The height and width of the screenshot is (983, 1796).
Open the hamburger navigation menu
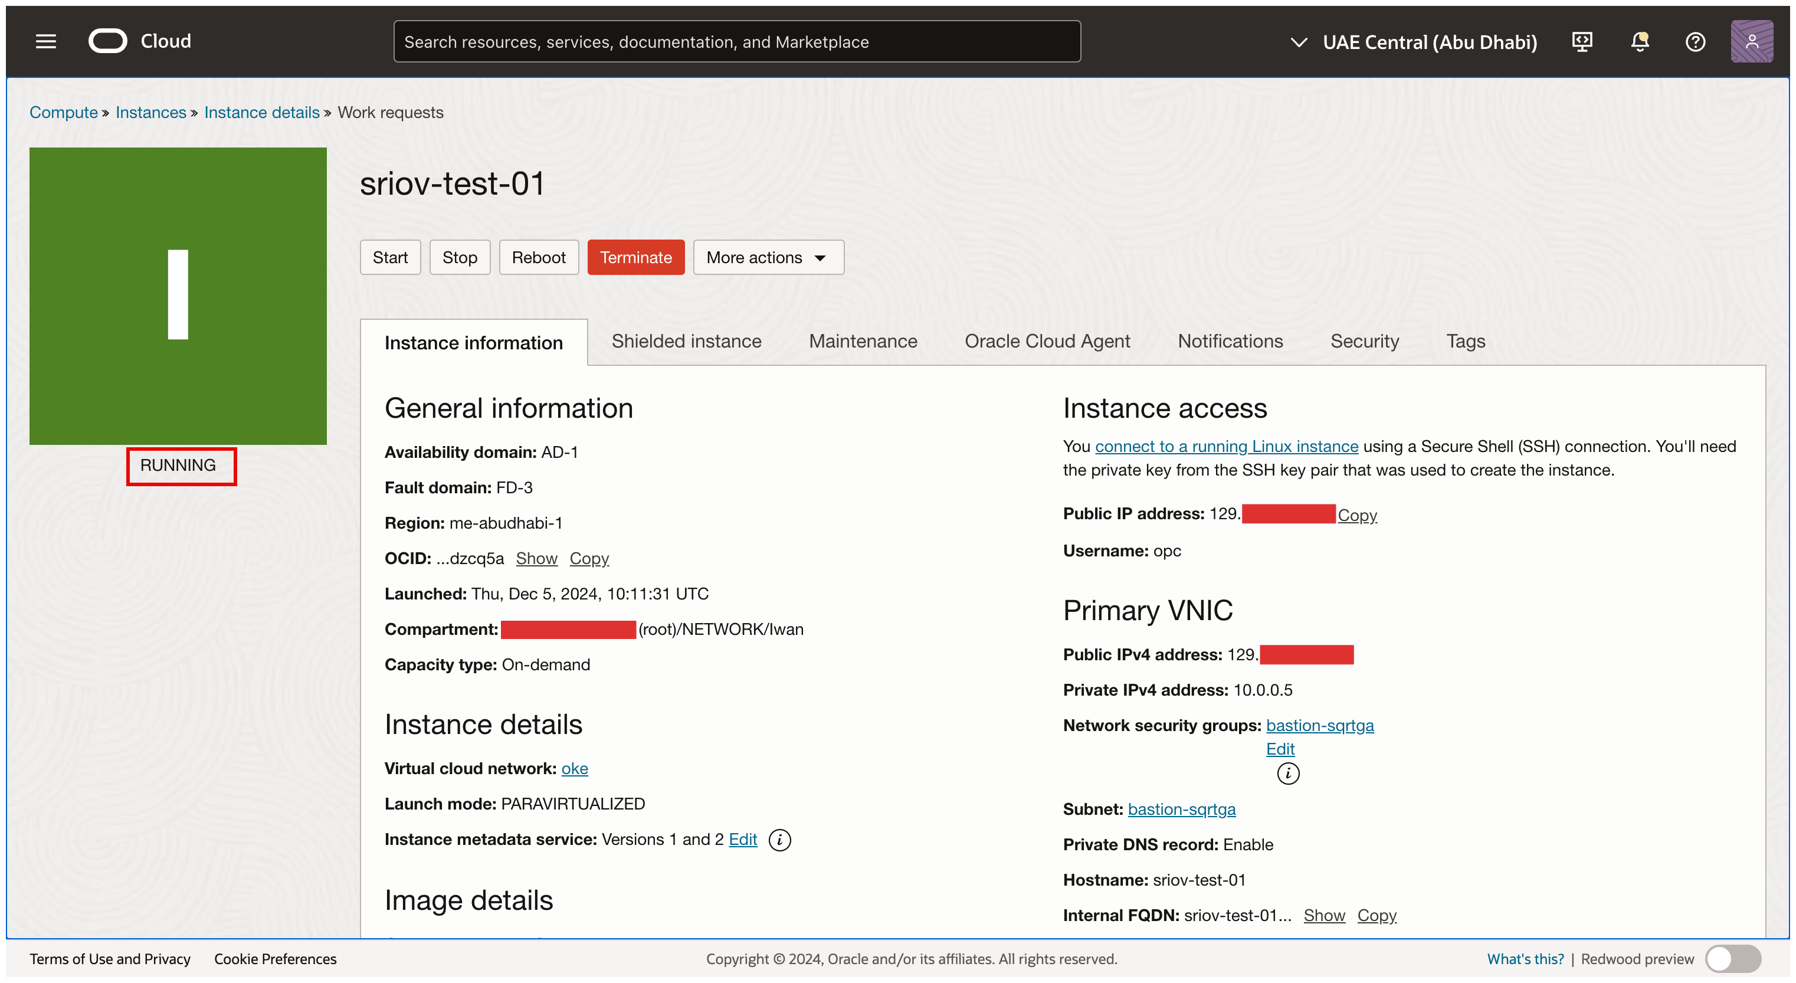tap(46, 42)
